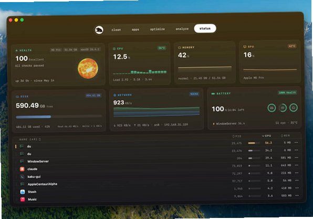Select the AppleCentauriAlpha process name

click(43, 184)
